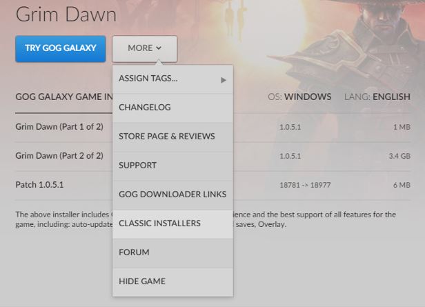Click the 6 MB size value

click(402, 185)
